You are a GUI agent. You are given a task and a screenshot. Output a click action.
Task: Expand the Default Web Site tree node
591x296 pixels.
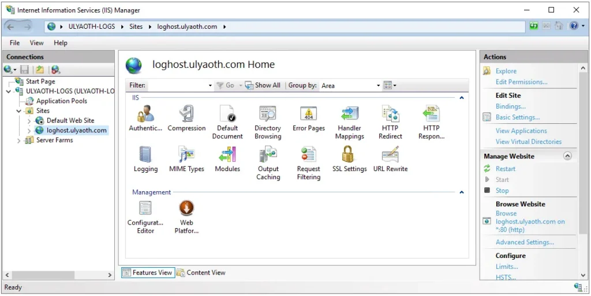[x=29, y=121]
